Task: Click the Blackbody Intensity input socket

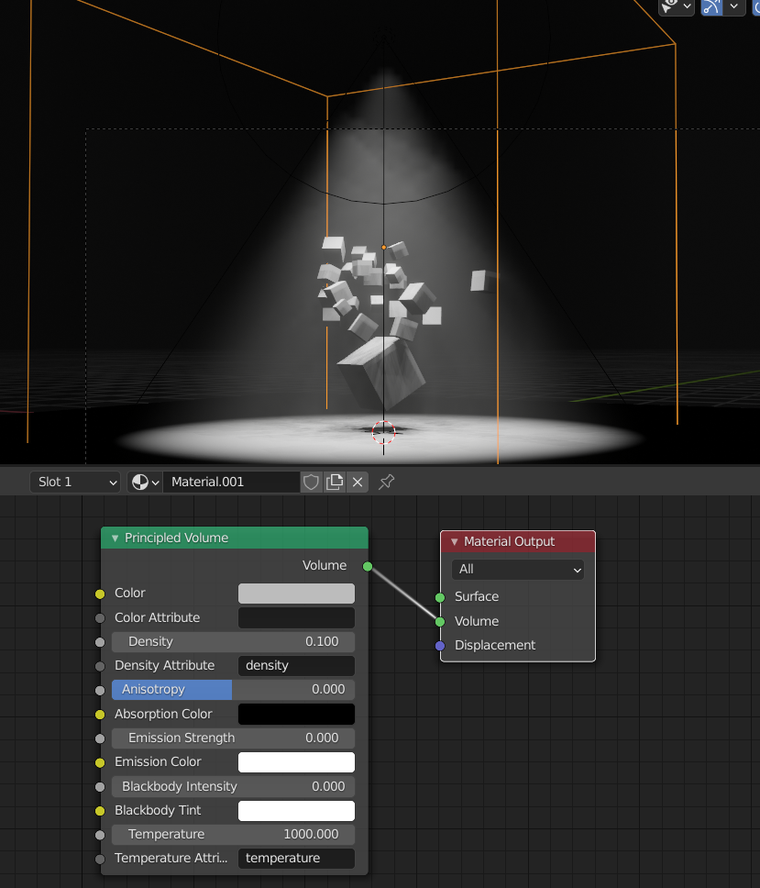Action: point(100,786)
